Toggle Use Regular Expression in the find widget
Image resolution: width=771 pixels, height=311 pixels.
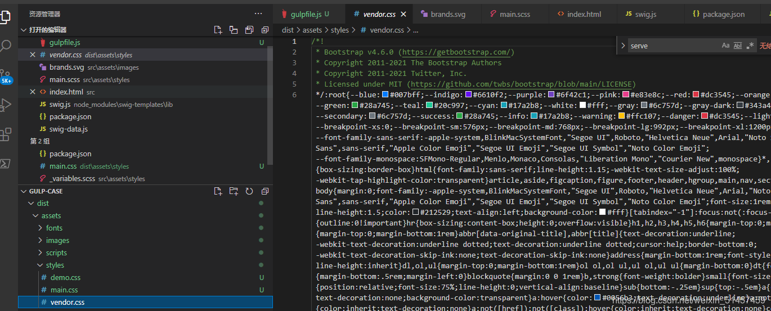(x=750, y=46)
